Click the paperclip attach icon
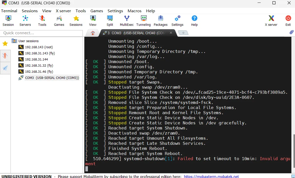The image size is (295, 178). click(291, 32)
